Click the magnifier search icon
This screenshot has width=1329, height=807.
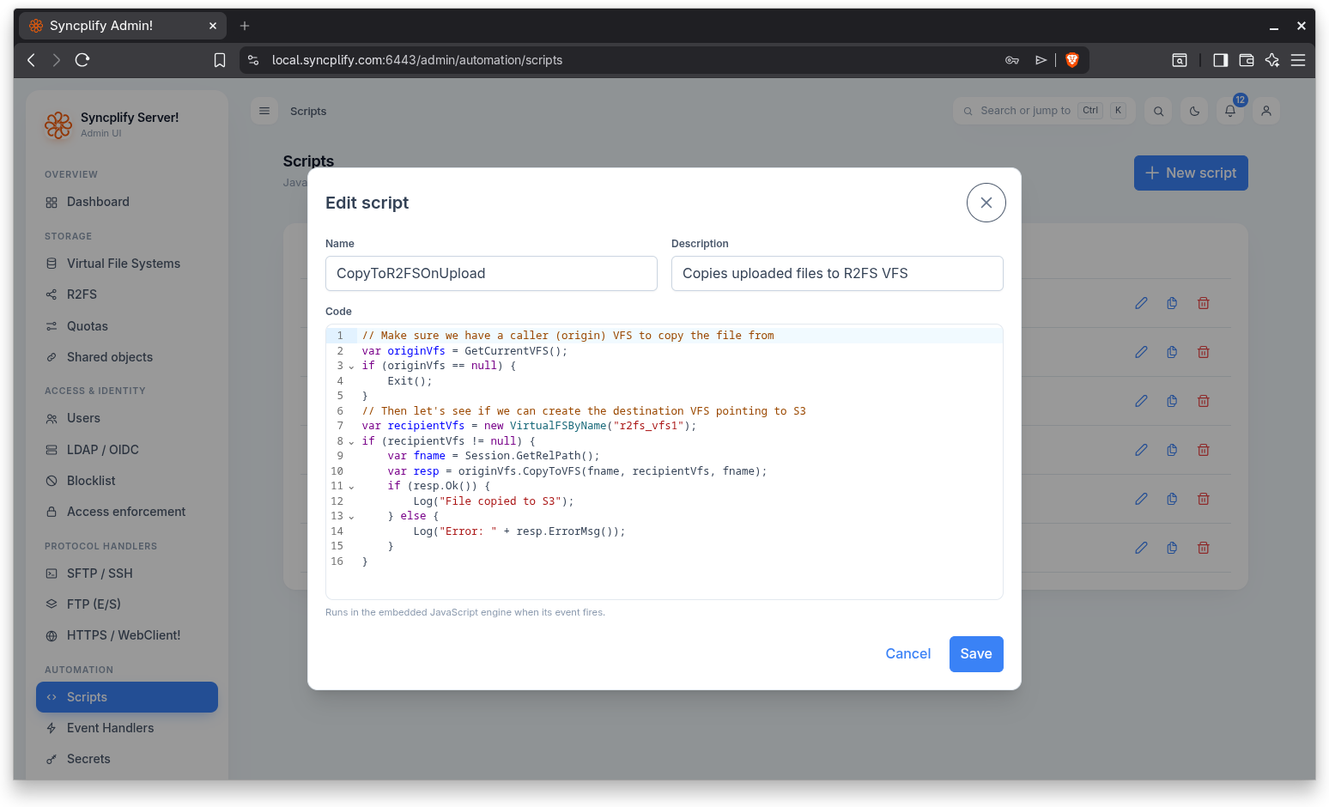(x=1158, y=111)
